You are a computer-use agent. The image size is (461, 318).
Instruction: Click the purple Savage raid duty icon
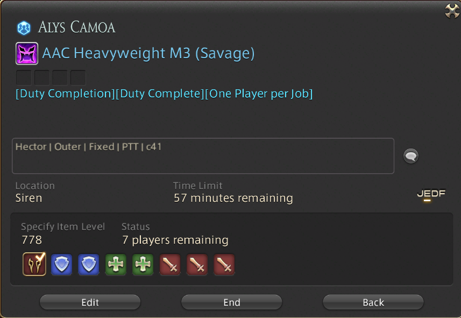[27, 53]
